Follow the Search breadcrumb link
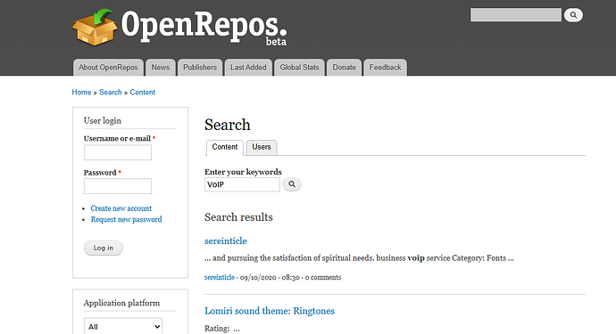Screen dimensions: 616x334 tap(111, 92)
